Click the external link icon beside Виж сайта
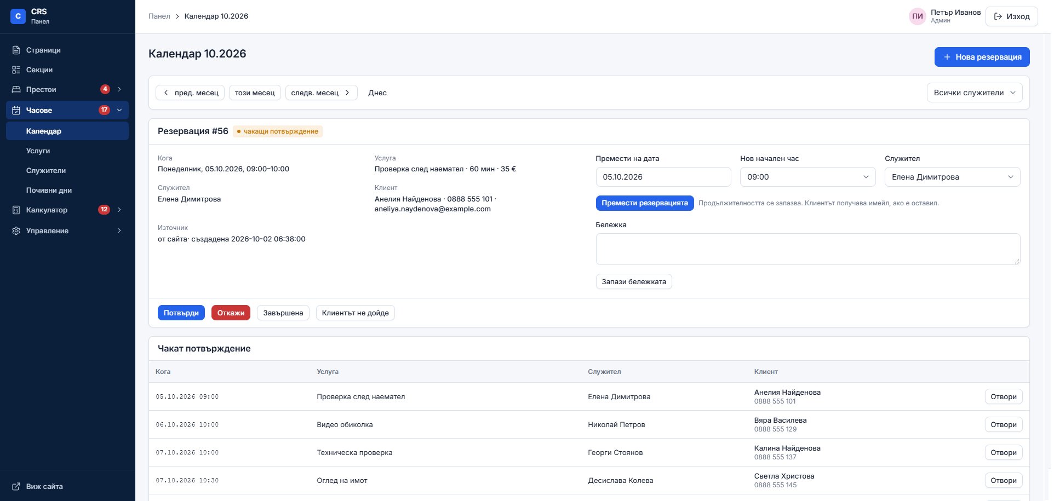Viewport: 1054px width, 501px height. click(x=16, y=486)
